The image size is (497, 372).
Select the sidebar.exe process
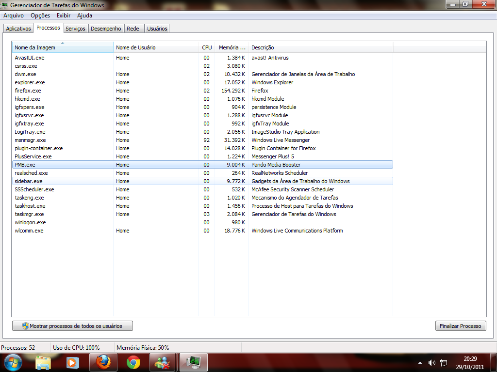[202, 181]
